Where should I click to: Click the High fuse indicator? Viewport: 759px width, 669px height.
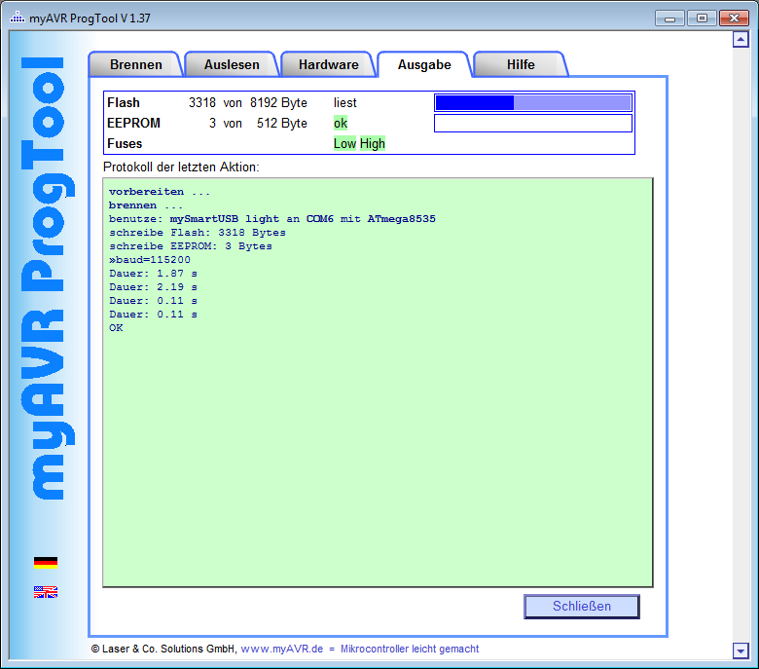(373, 143)
